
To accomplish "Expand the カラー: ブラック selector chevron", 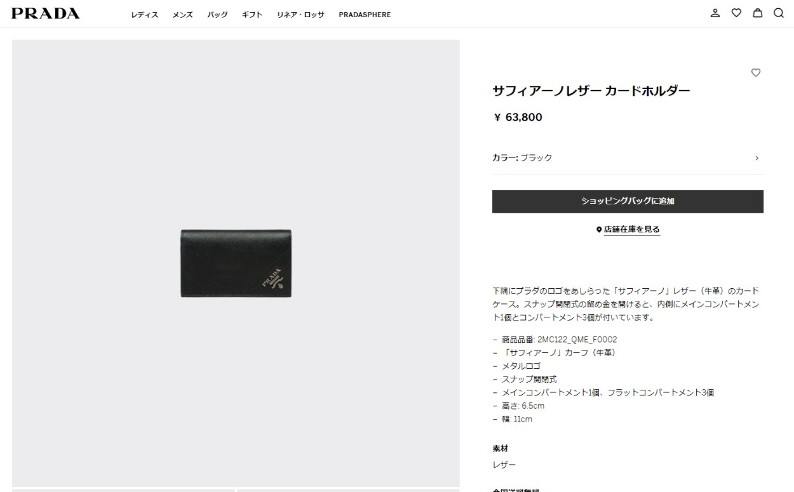I will (x=757, y=158).
